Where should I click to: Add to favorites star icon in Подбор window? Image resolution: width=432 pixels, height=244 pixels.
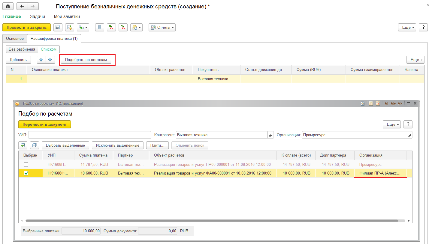[363, 104]
